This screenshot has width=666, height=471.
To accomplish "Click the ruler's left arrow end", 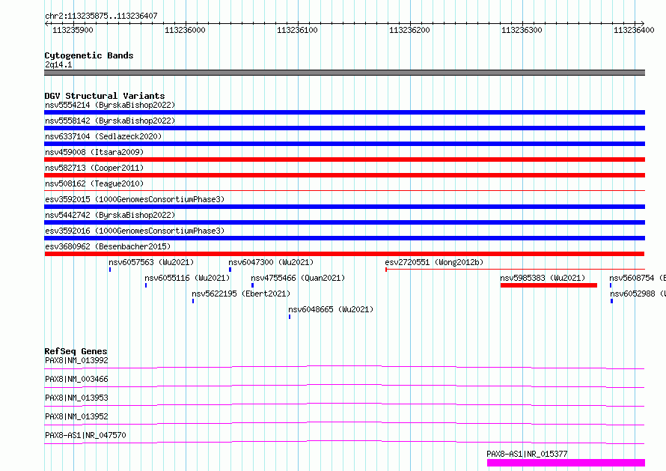I will (46, 24).
